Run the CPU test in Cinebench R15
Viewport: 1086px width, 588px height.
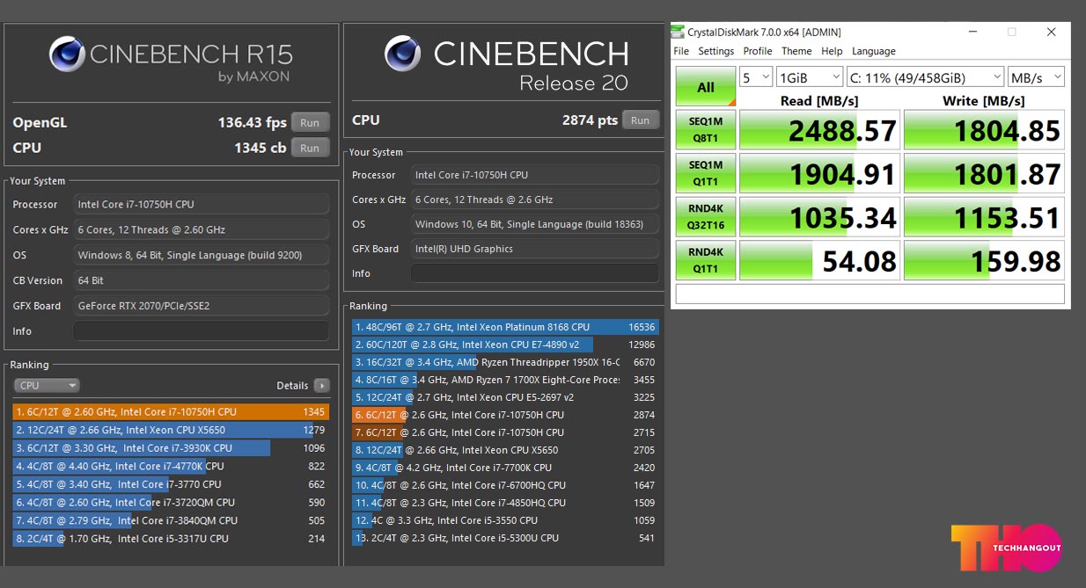pos(310,148)
